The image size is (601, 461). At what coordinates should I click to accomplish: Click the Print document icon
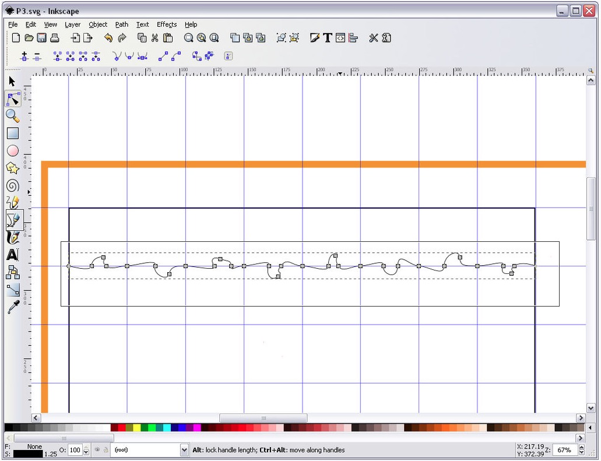pyautogui.click(x=54, y=38)
